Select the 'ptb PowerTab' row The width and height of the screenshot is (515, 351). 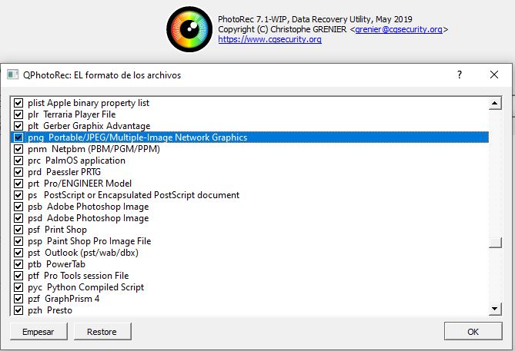pyautogui.click(x=249, y=264)
